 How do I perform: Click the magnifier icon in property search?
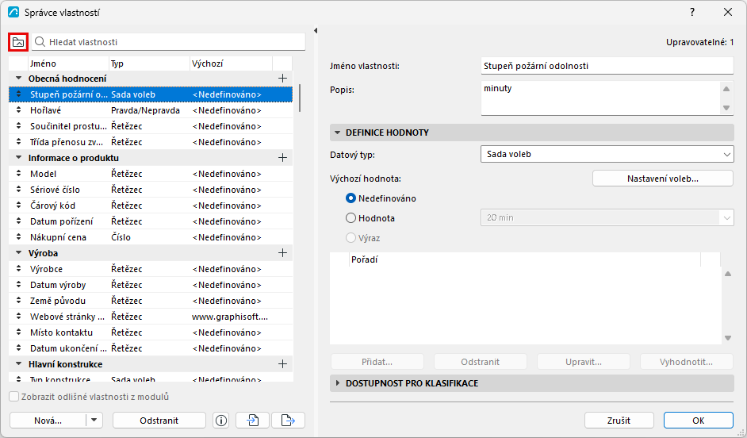pyautogui.click(x=40, y=42)
